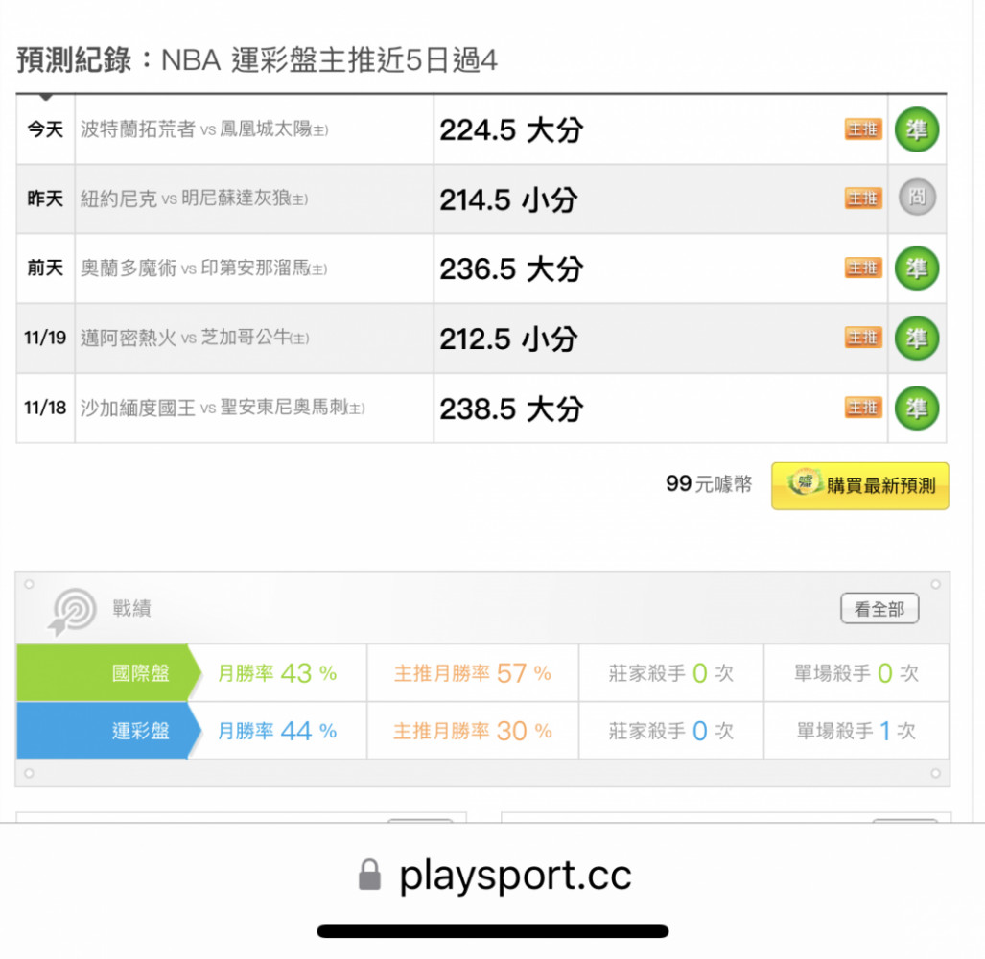Click the gray 悶 badge on yesterday's row
Viewport: 985px width, 959px height.
point(917,198)
